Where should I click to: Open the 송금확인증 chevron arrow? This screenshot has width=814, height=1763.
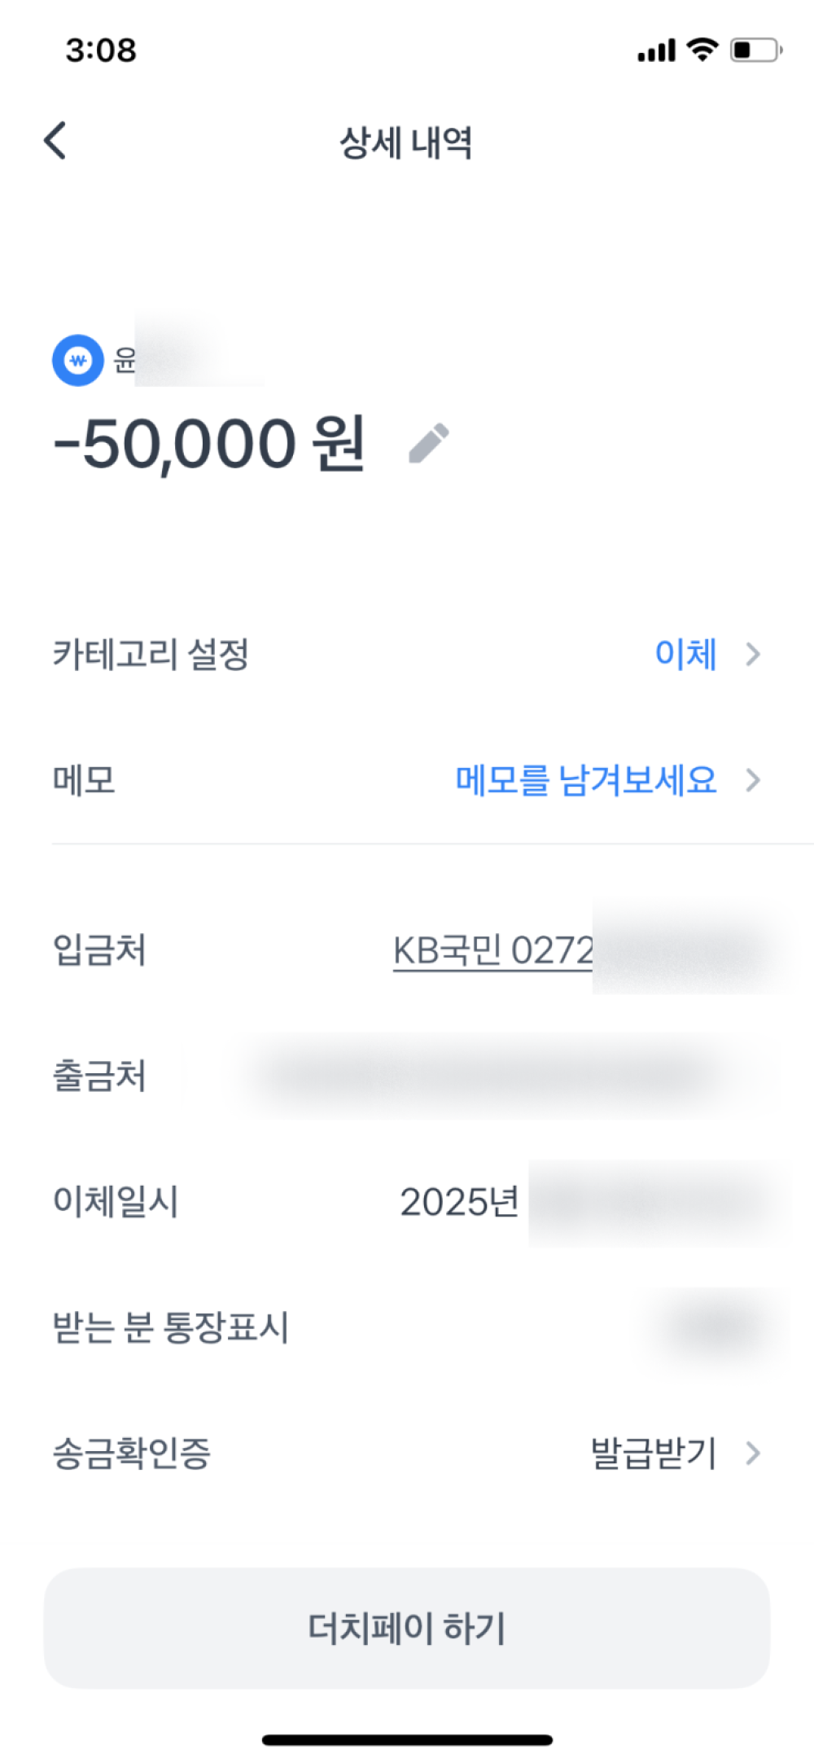click(x=753, y=1453)
